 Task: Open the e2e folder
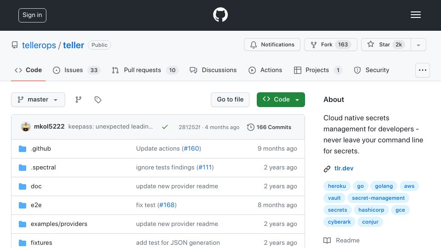tap(36, 205)
